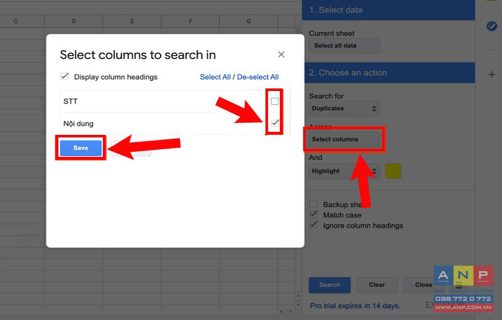The height and width of the screenshot is (320, 502).
Task: Open the Pro trial expires notice link
Action: (355, 306)
